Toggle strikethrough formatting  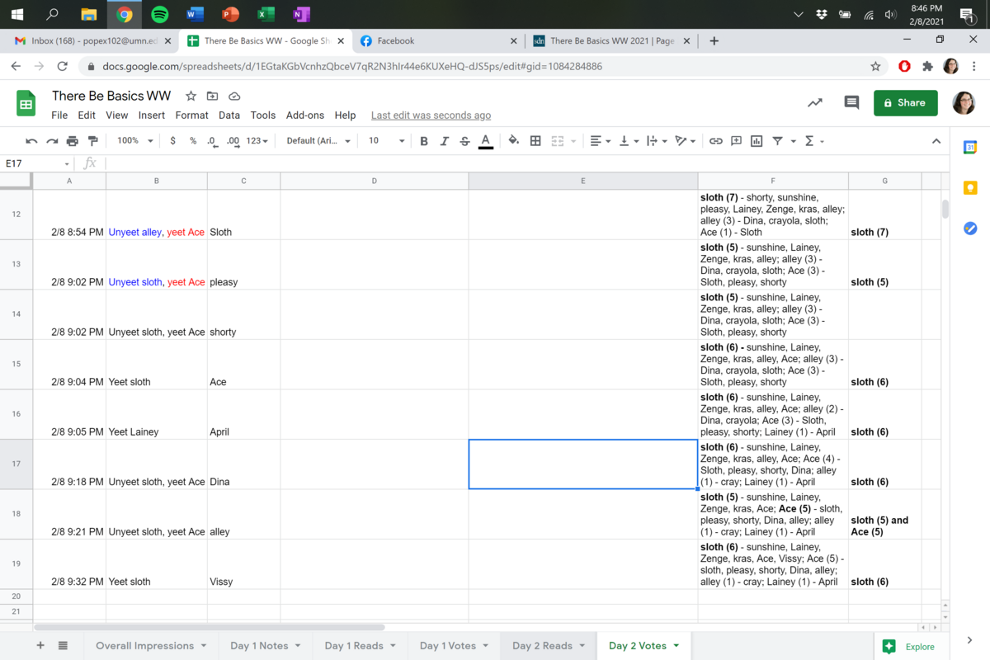pyautogui.click(x=464, y=141)
